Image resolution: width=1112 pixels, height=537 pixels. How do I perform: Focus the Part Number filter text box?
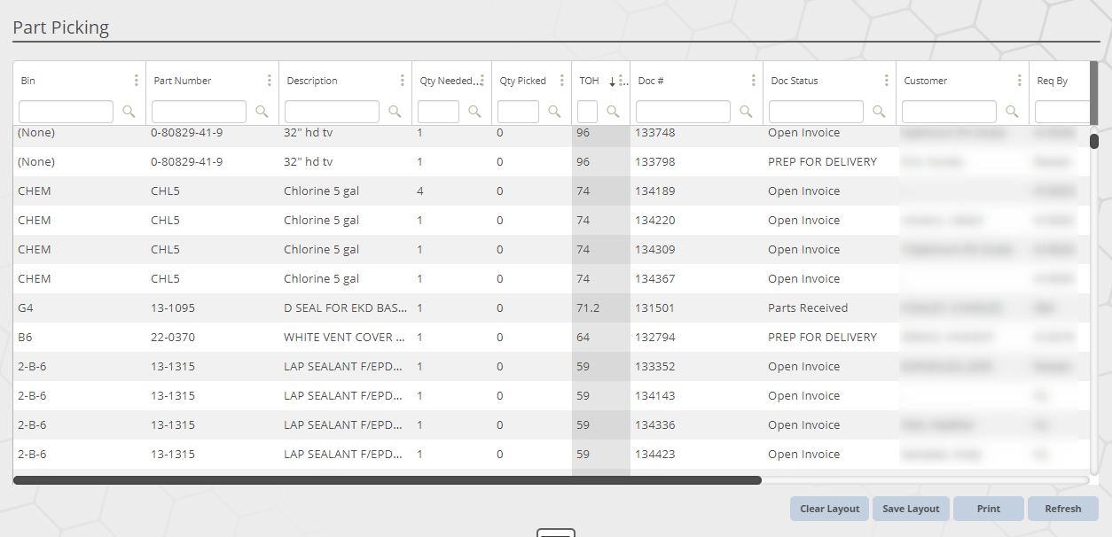(x=200, y=112)
